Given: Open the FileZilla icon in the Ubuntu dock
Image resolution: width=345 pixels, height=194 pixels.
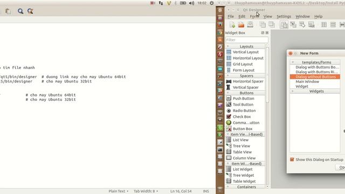Looking at the screenshot, I should coord(220,54).
